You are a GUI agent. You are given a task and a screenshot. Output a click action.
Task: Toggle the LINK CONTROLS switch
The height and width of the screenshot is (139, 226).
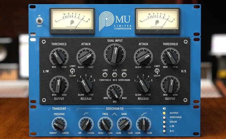pos(105,75)
